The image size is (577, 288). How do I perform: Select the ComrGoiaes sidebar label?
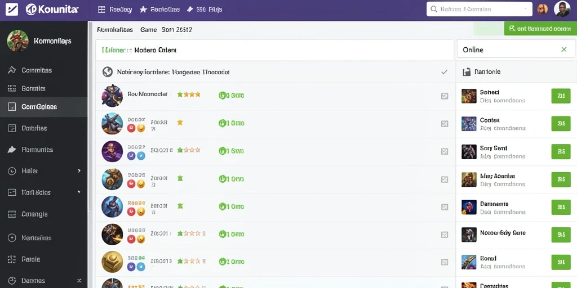coord(39,107)
